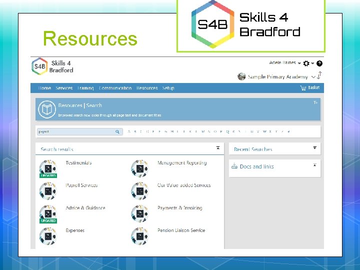Filter resources by letter M
Image resolution: width=360 pixels, height=270 pixels.
tap(203, 131)
